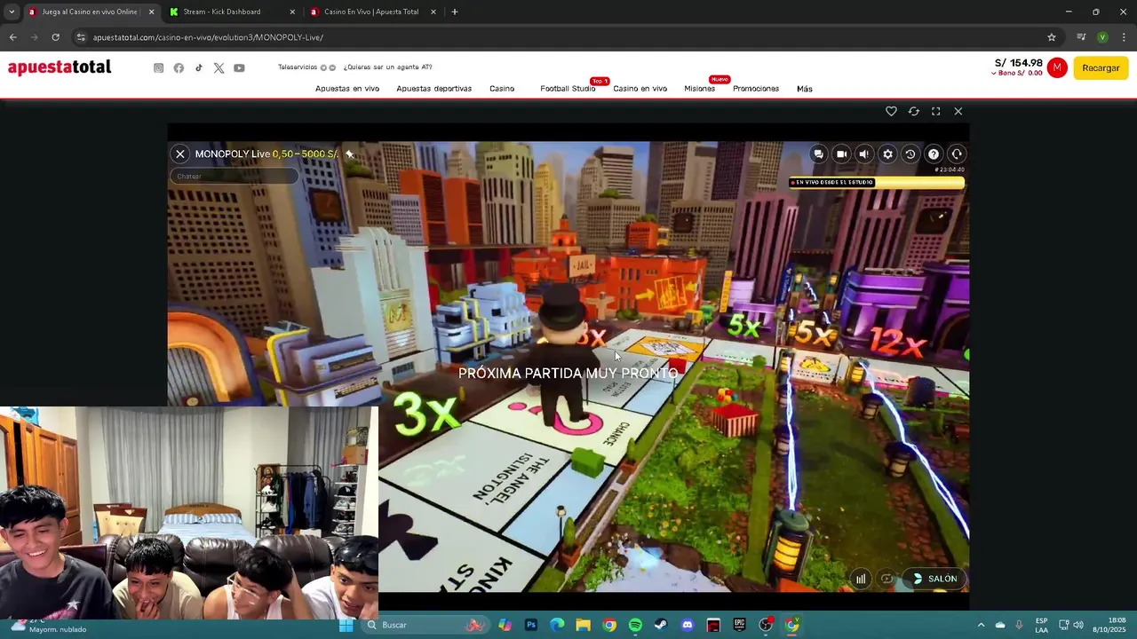Expand the Más menu
Viewport: 1137px width, 639px height.
pyautogui.click(x=805, y=89)
